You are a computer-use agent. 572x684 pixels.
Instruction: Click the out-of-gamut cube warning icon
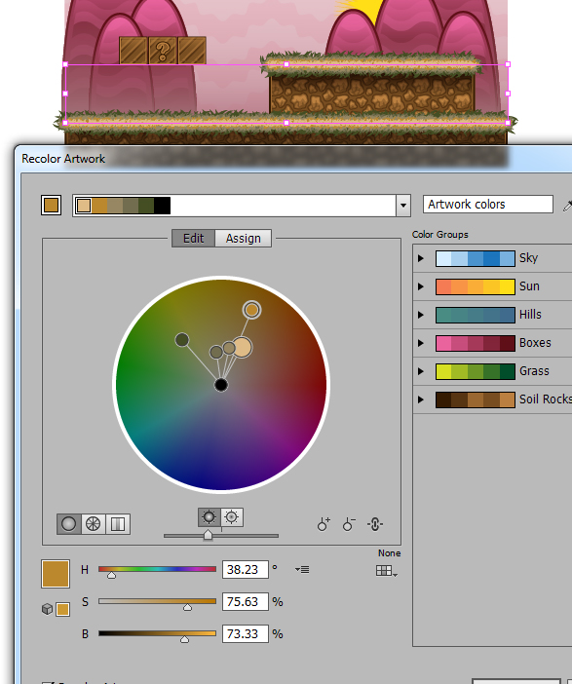[47, 609]
